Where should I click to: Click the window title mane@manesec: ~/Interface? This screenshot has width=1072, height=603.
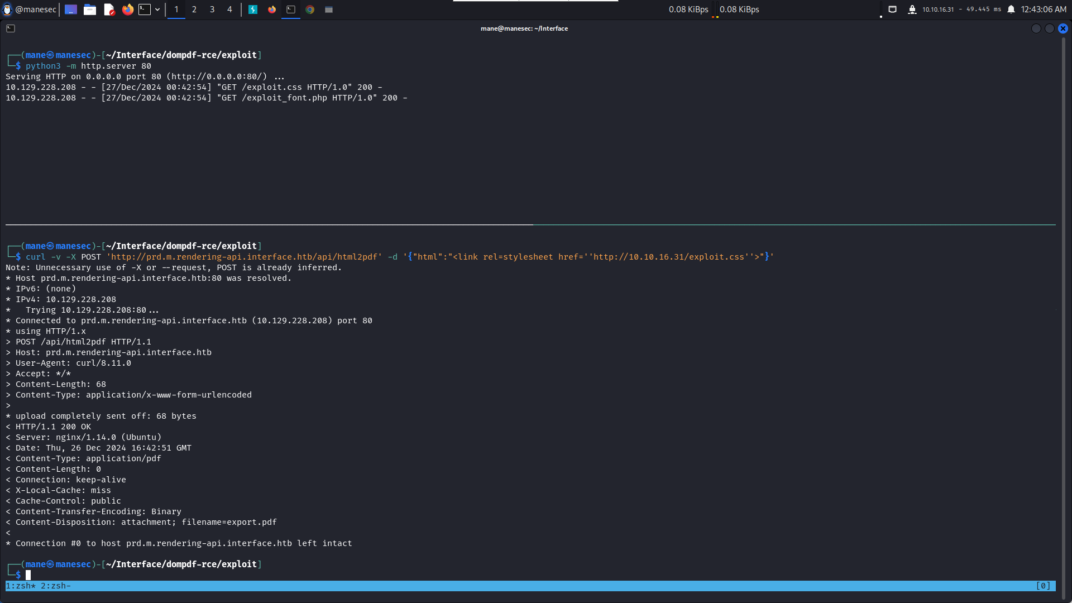[x=524, y=28]
